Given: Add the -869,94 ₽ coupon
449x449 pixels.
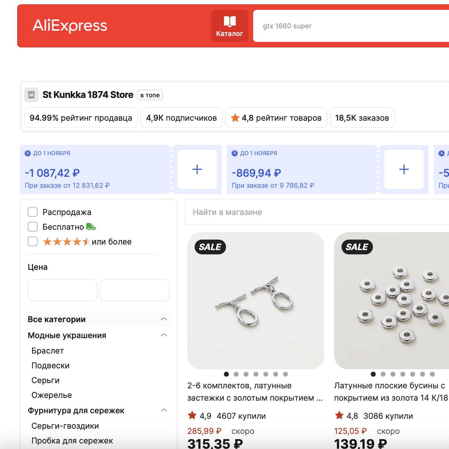Looking at the screenshot, I should point(404,169).
